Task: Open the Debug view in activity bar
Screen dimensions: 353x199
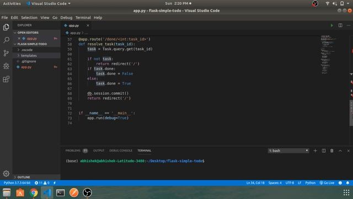Action: pos(6,66)
